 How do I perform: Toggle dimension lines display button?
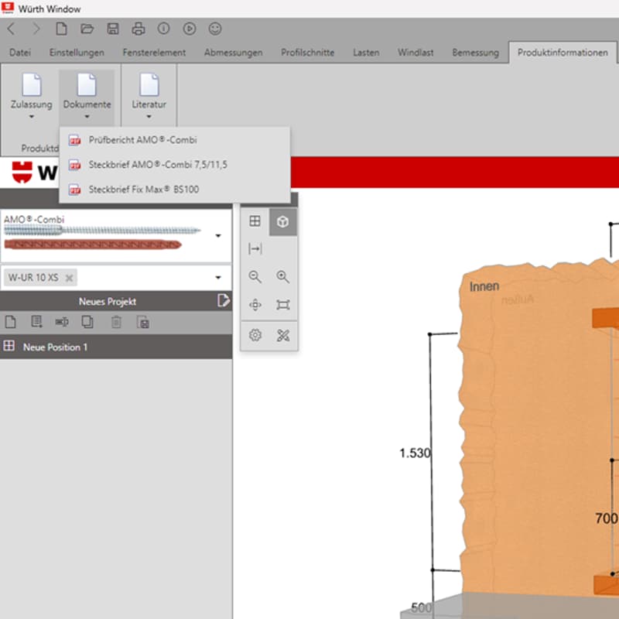255,249
